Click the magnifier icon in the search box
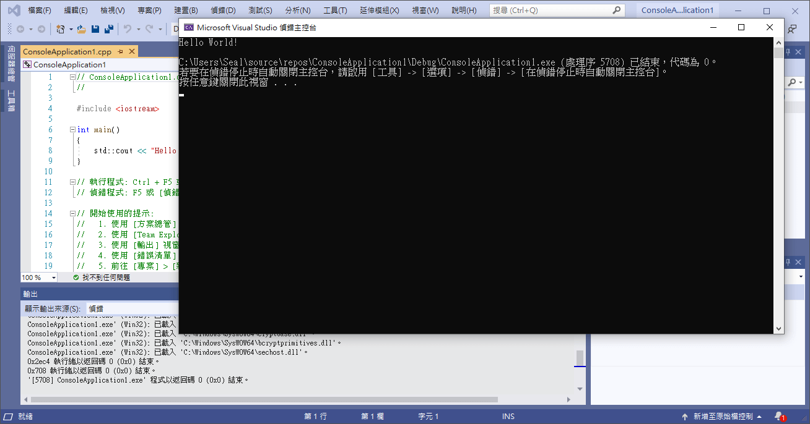The height and width of the screenshot is (424, 810). tap(616, 11)
